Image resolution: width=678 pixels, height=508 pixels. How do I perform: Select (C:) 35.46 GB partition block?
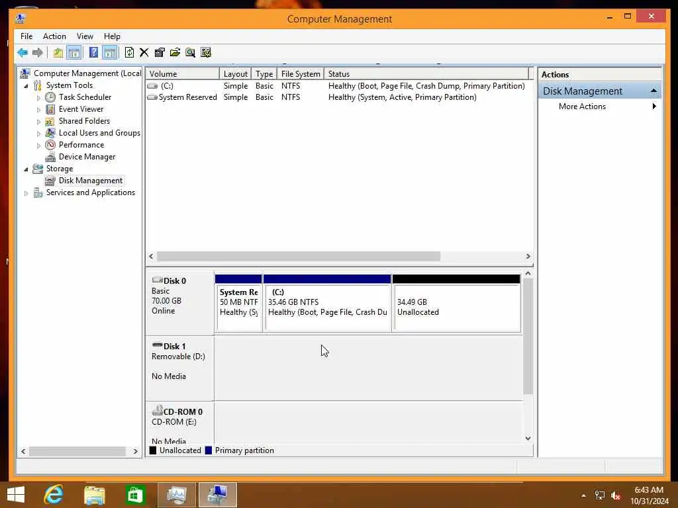327,304
